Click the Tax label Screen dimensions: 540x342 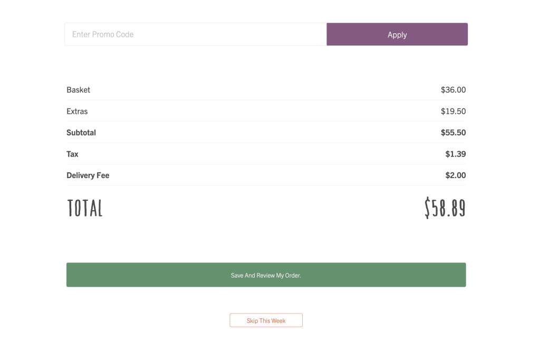click(x=72, y=154)
